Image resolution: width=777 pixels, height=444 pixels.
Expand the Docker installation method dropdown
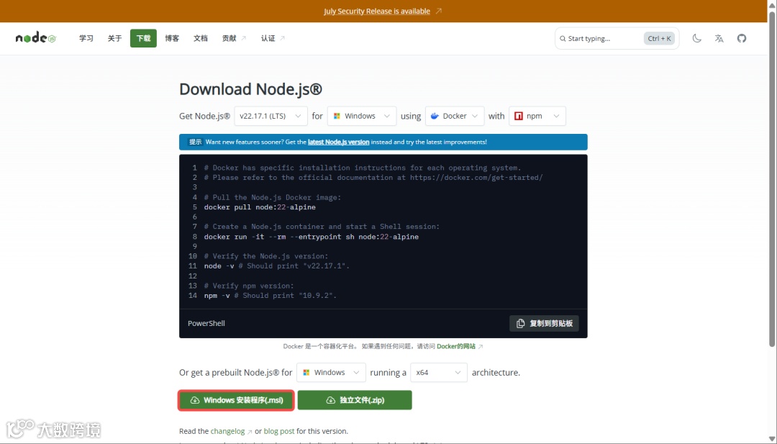tap(455, 116)
